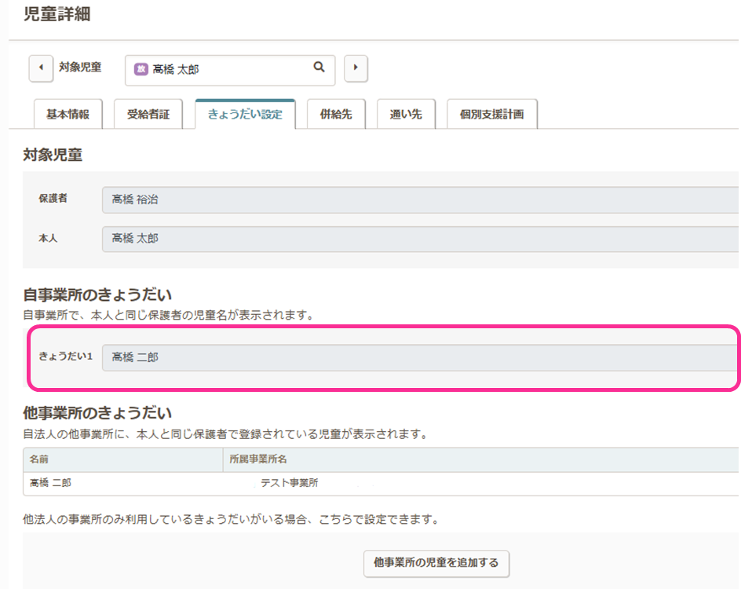The height and width of the screenshot is (589, 741).
Task: Click the 児童詳細 page heading
Action: click(x=57, y=14)
